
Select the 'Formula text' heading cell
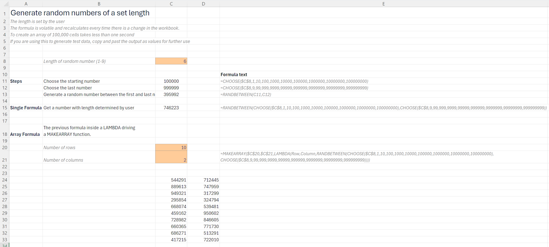(x=234, y=75)
